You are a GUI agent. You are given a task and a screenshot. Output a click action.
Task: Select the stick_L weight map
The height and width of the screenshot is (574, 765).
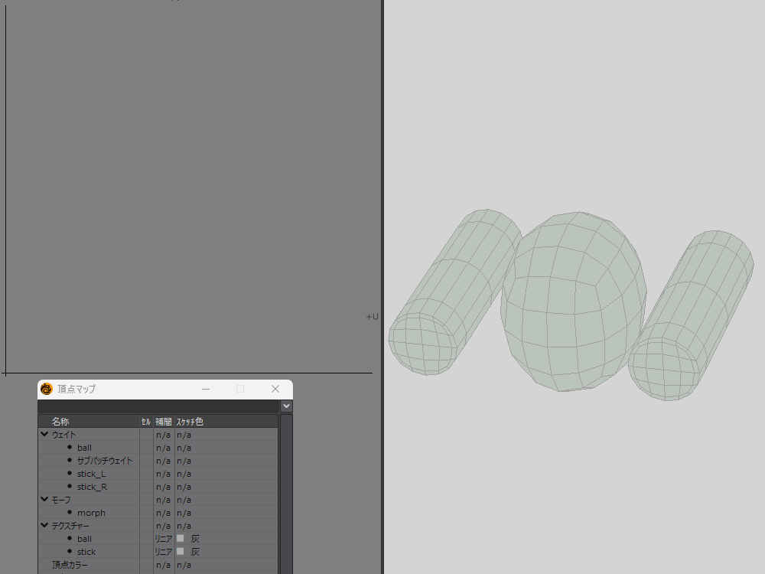pyautogui.click(x=91, y=474)
